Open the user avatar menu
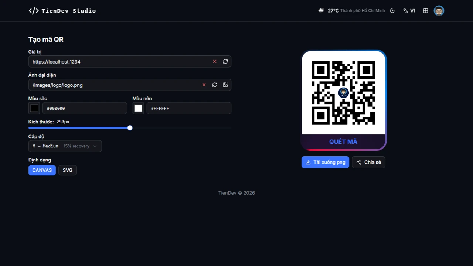Screen dimensions: 473x266 pyautogui.click(x=439, y=10)
